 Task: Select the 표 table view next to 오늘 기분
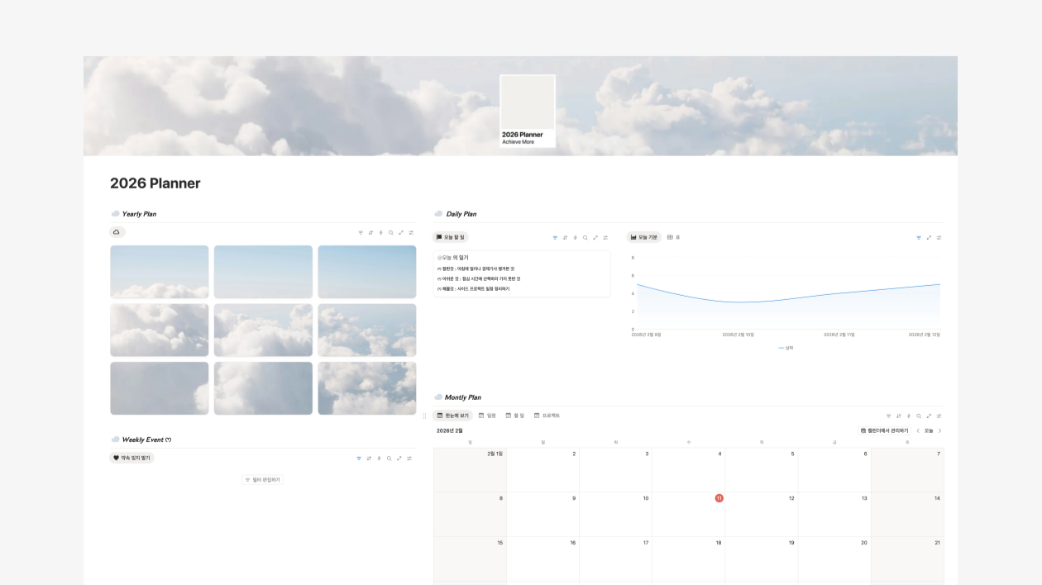[x=673, y=237]
